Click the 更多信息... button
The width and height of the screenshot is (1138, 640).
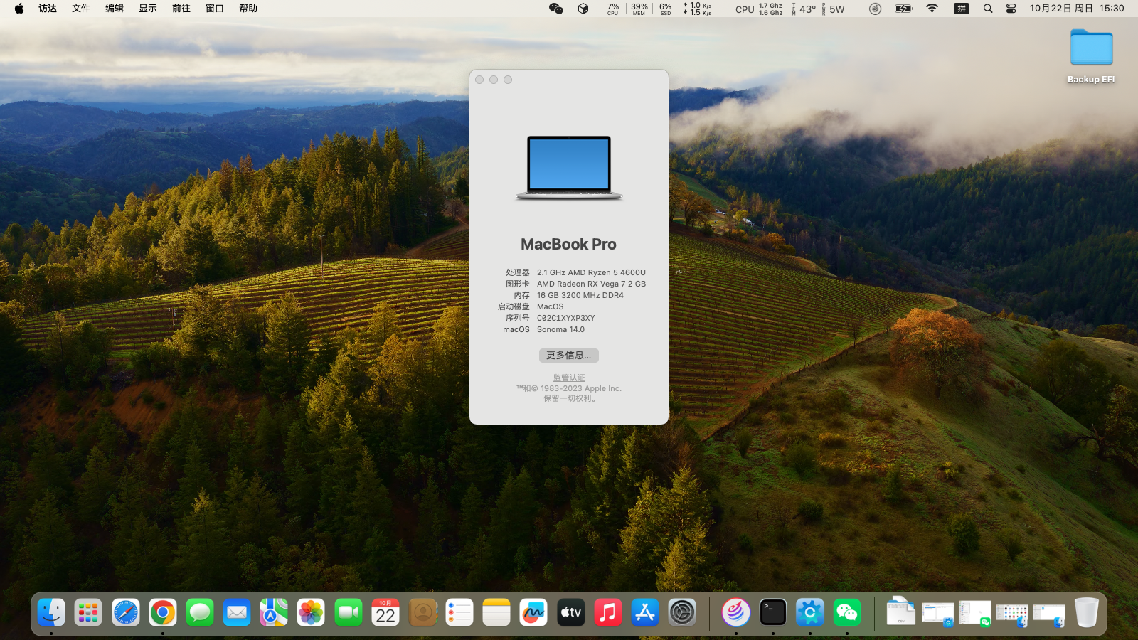[568, 355]
